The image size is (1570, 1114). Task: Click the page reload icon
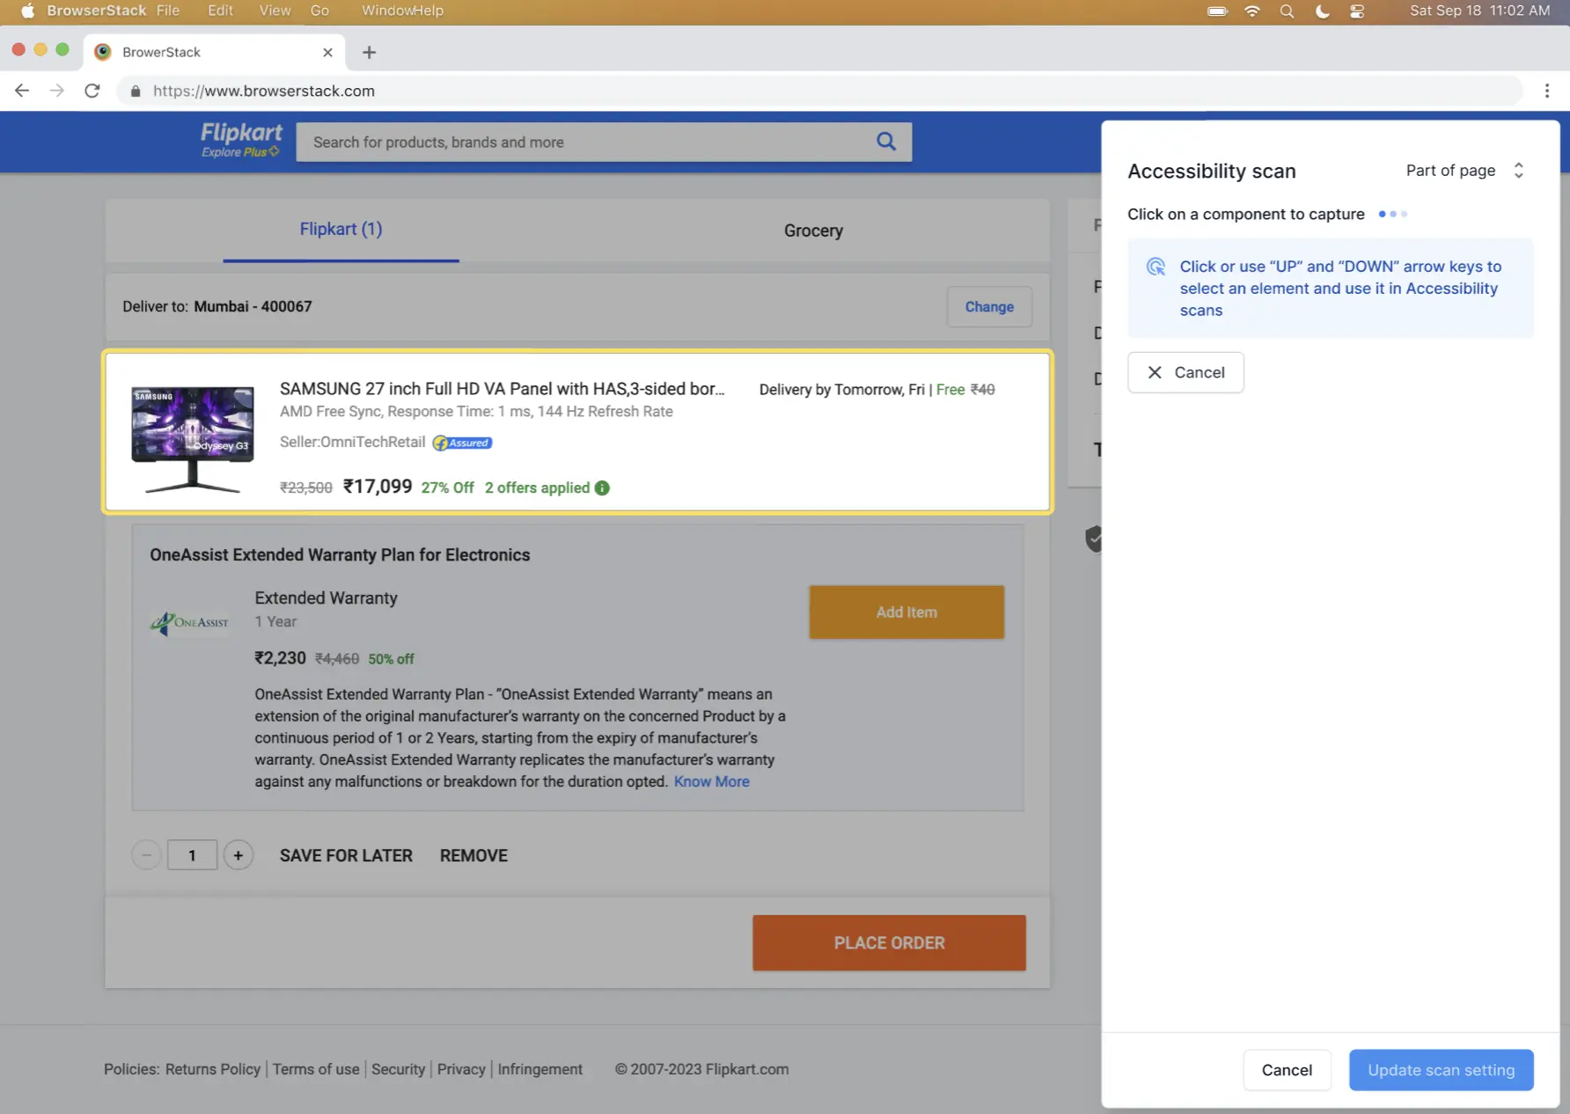tap(92, 90)
